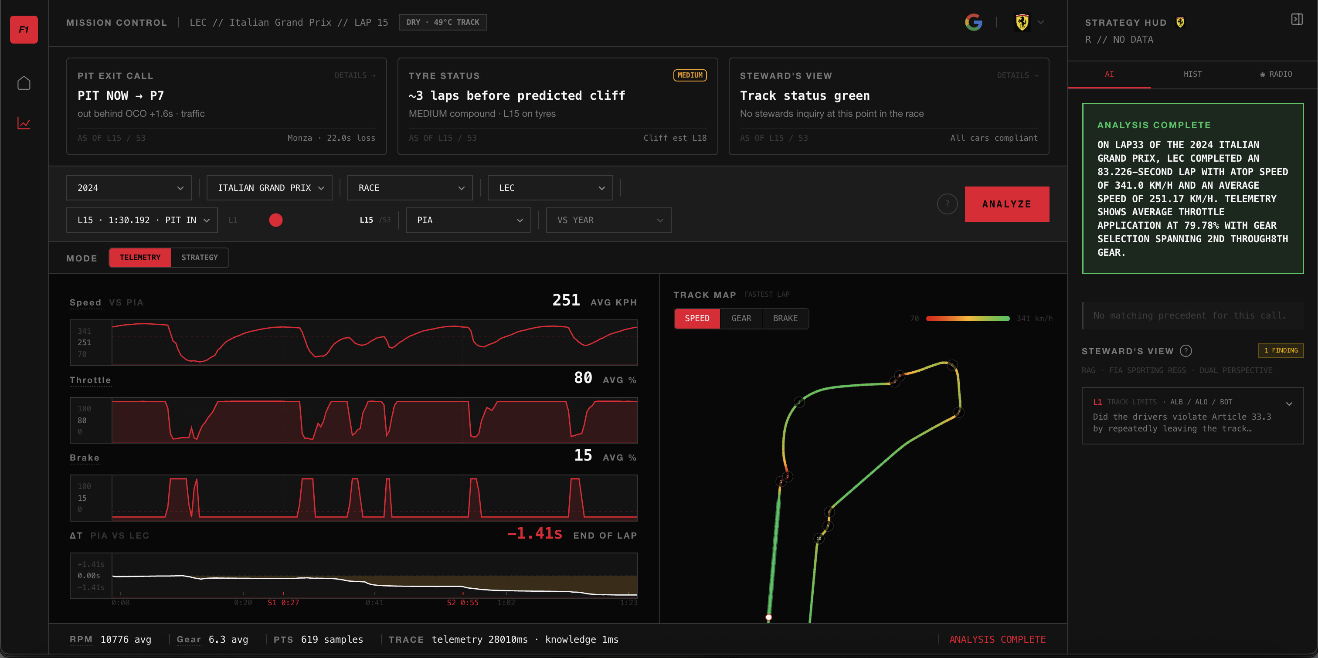This screenshot has height=658, width=1318.
Task: Switch to the HIST tab
Action: [1192, 74]
